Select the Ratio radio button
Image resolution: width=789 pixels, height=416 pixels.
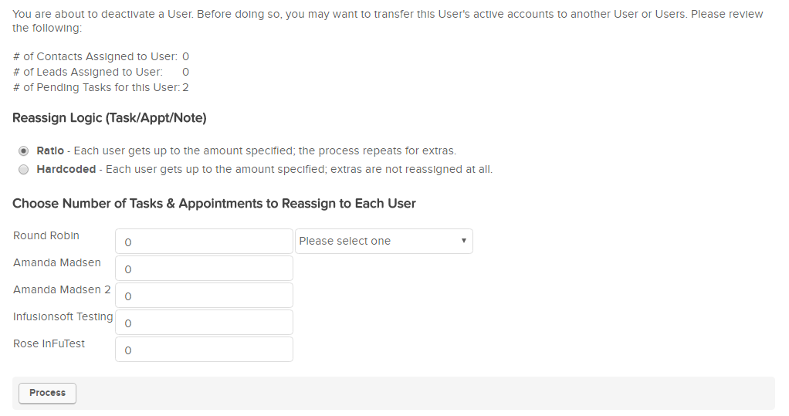23,151
